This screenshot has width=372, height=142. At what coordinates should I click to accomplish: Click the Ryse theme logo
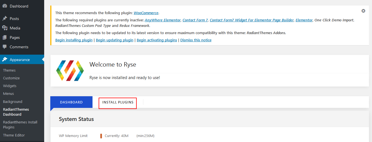pos(70,71)
